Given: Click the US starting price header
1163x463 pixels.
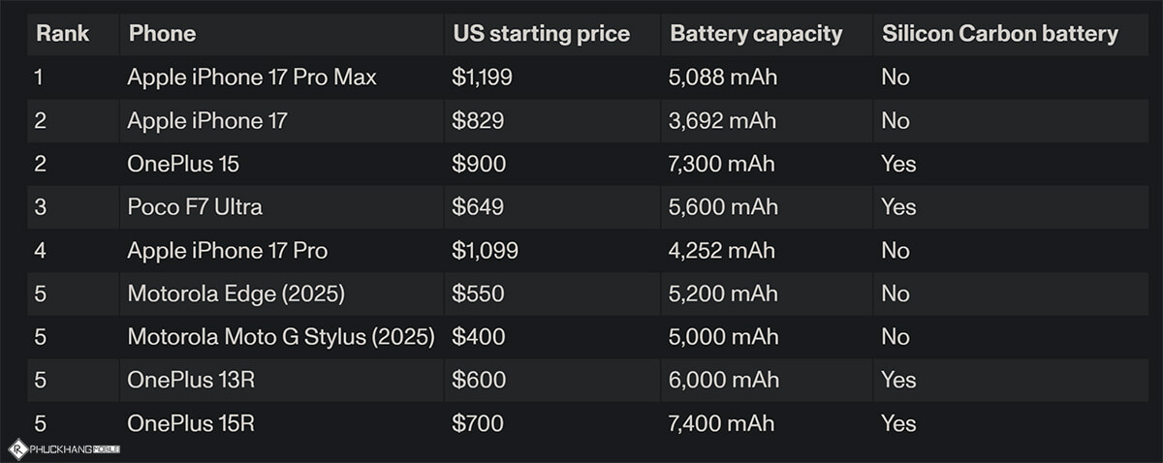Looking at the screenshot, I should (x=541, y=34).
